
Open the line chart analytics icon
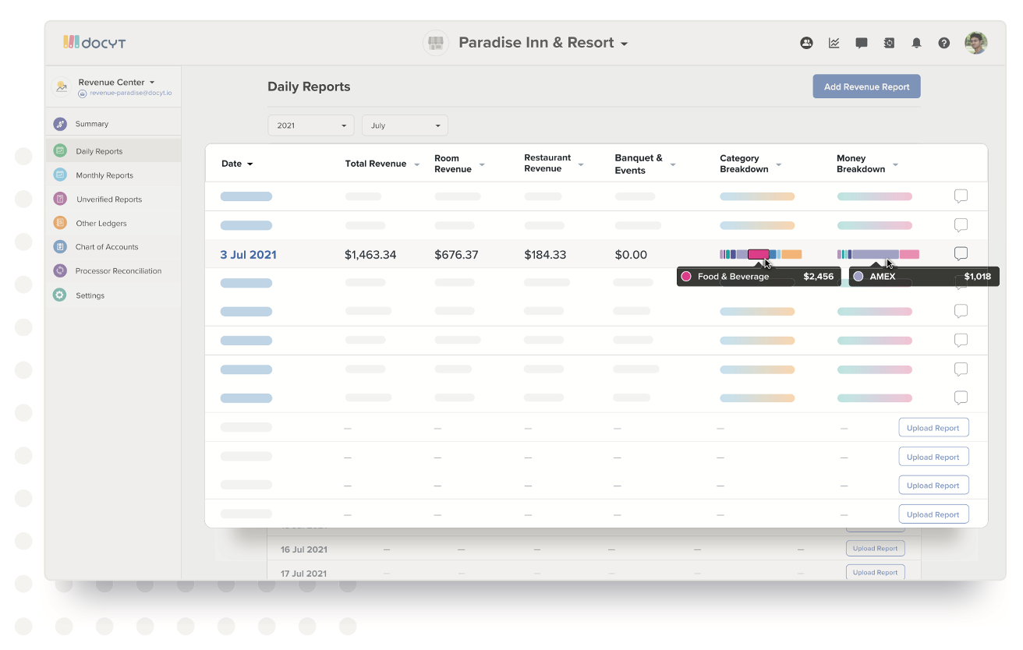tap(834, 43)
